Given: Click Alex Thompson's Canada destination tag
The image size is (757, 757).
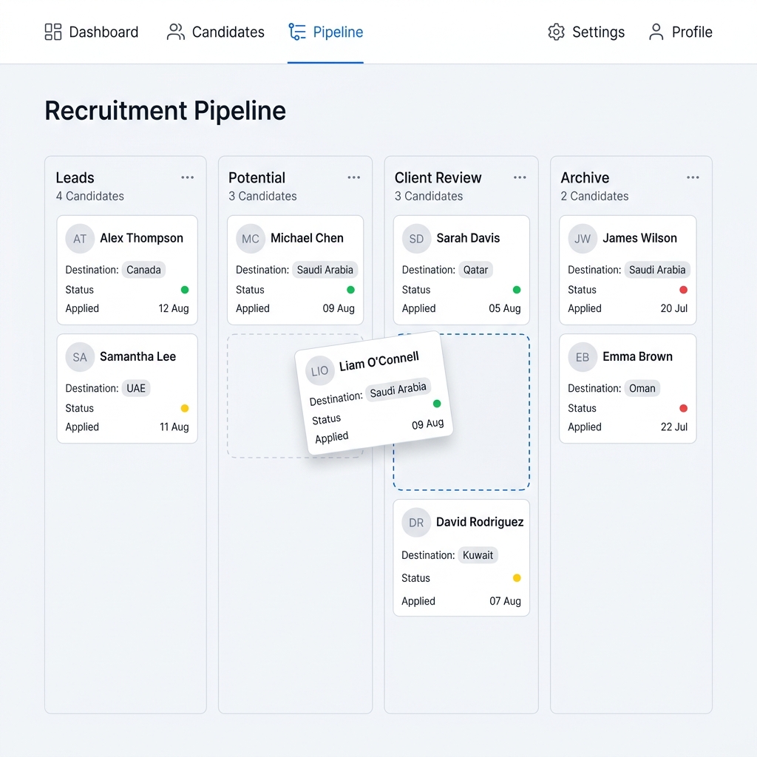Looking at the screenshot, I should coord(143,270).
